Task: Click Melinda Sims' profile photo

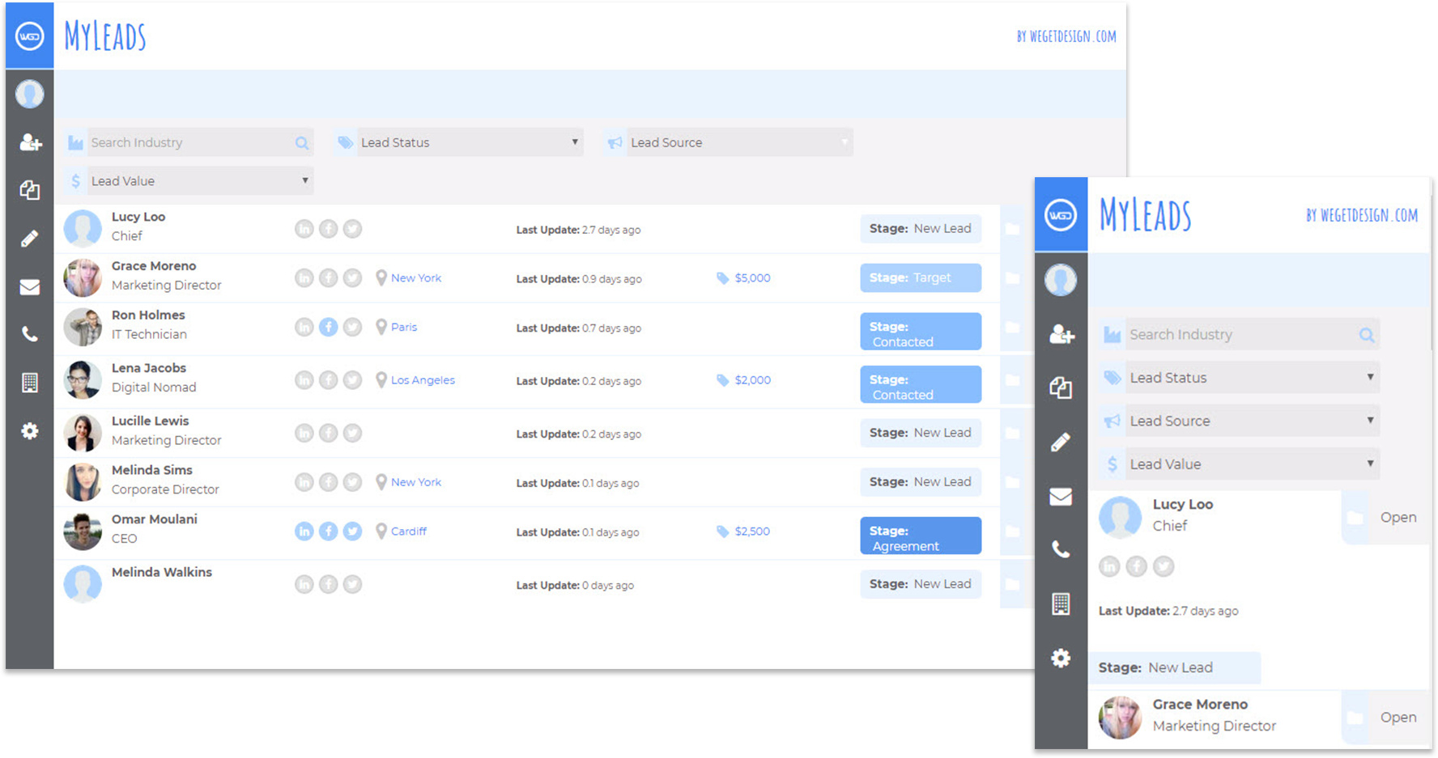Action: pyautogui.click(x=83, y=482)
